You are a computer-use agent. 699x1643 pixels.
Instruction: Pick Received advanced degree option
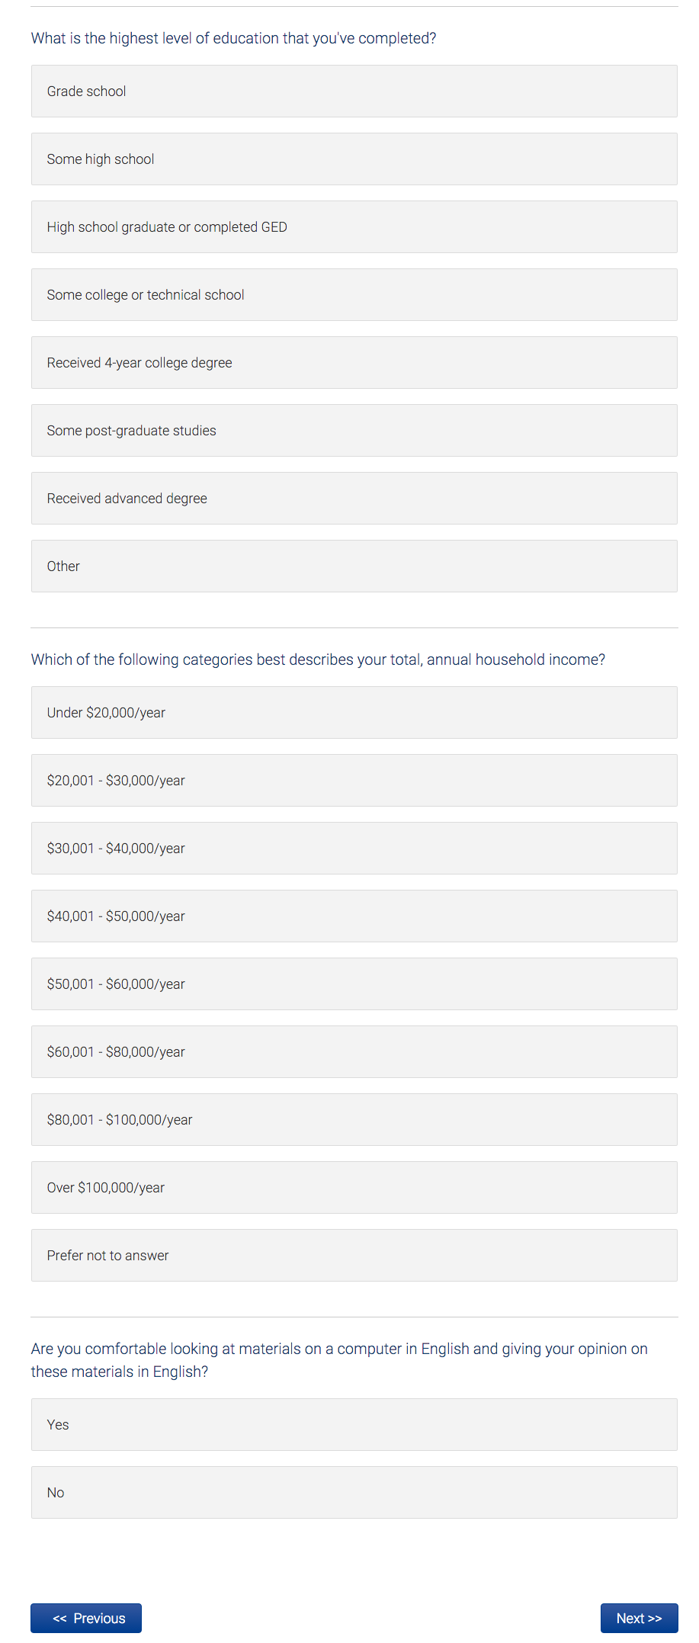coord(354,499)
